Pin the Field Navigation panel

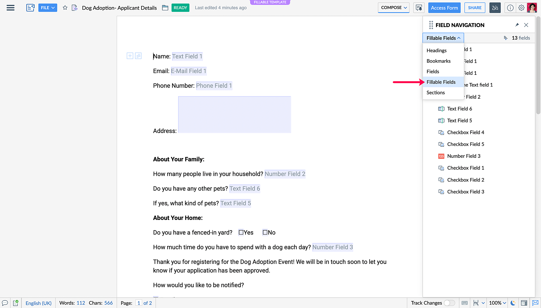point(517,25)
